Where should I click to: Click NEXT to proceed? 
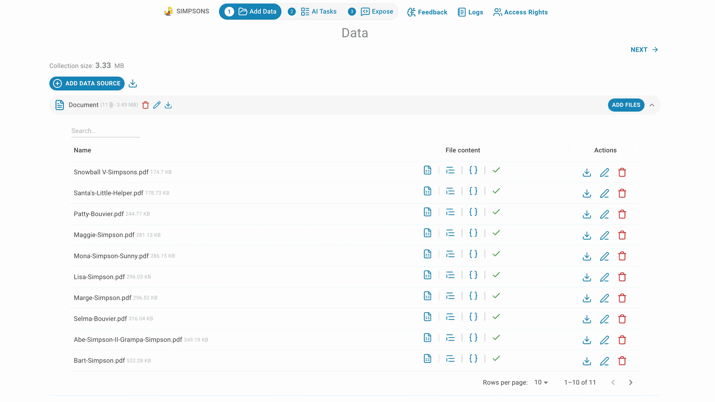644,50
